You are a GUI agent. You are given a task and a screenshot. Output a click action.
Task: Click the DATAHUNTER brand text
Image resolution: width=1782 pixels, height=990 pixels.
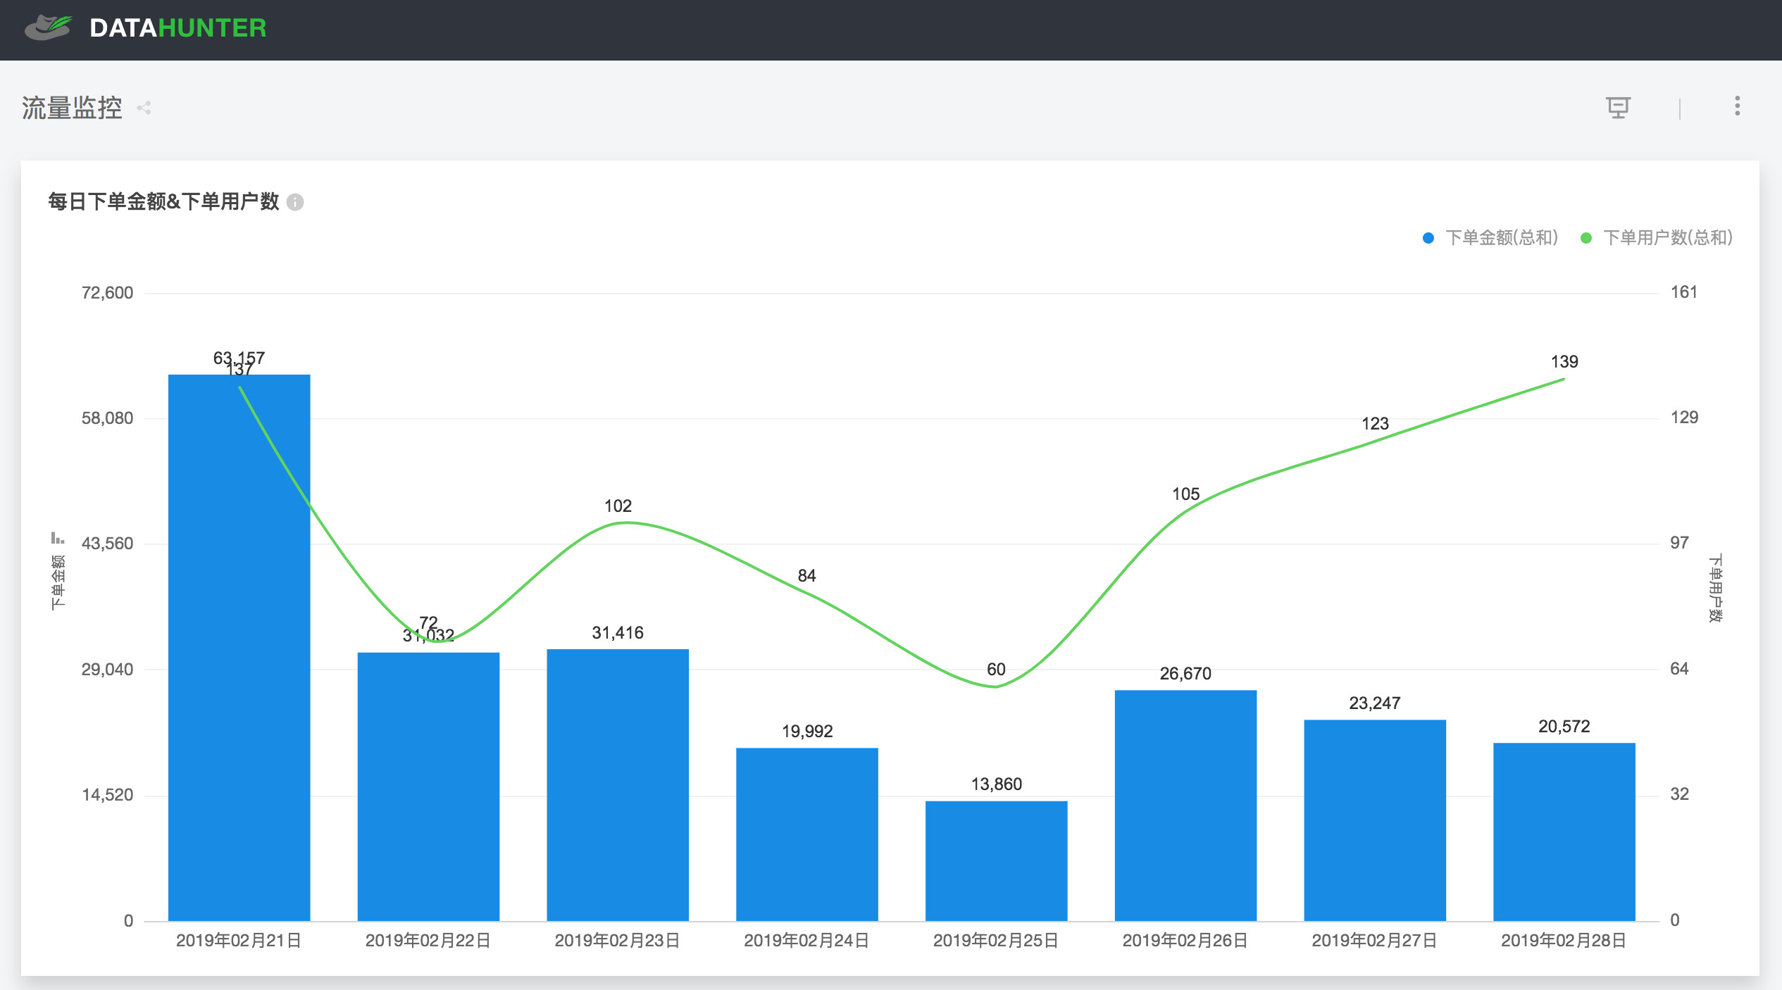coord(178,28)
